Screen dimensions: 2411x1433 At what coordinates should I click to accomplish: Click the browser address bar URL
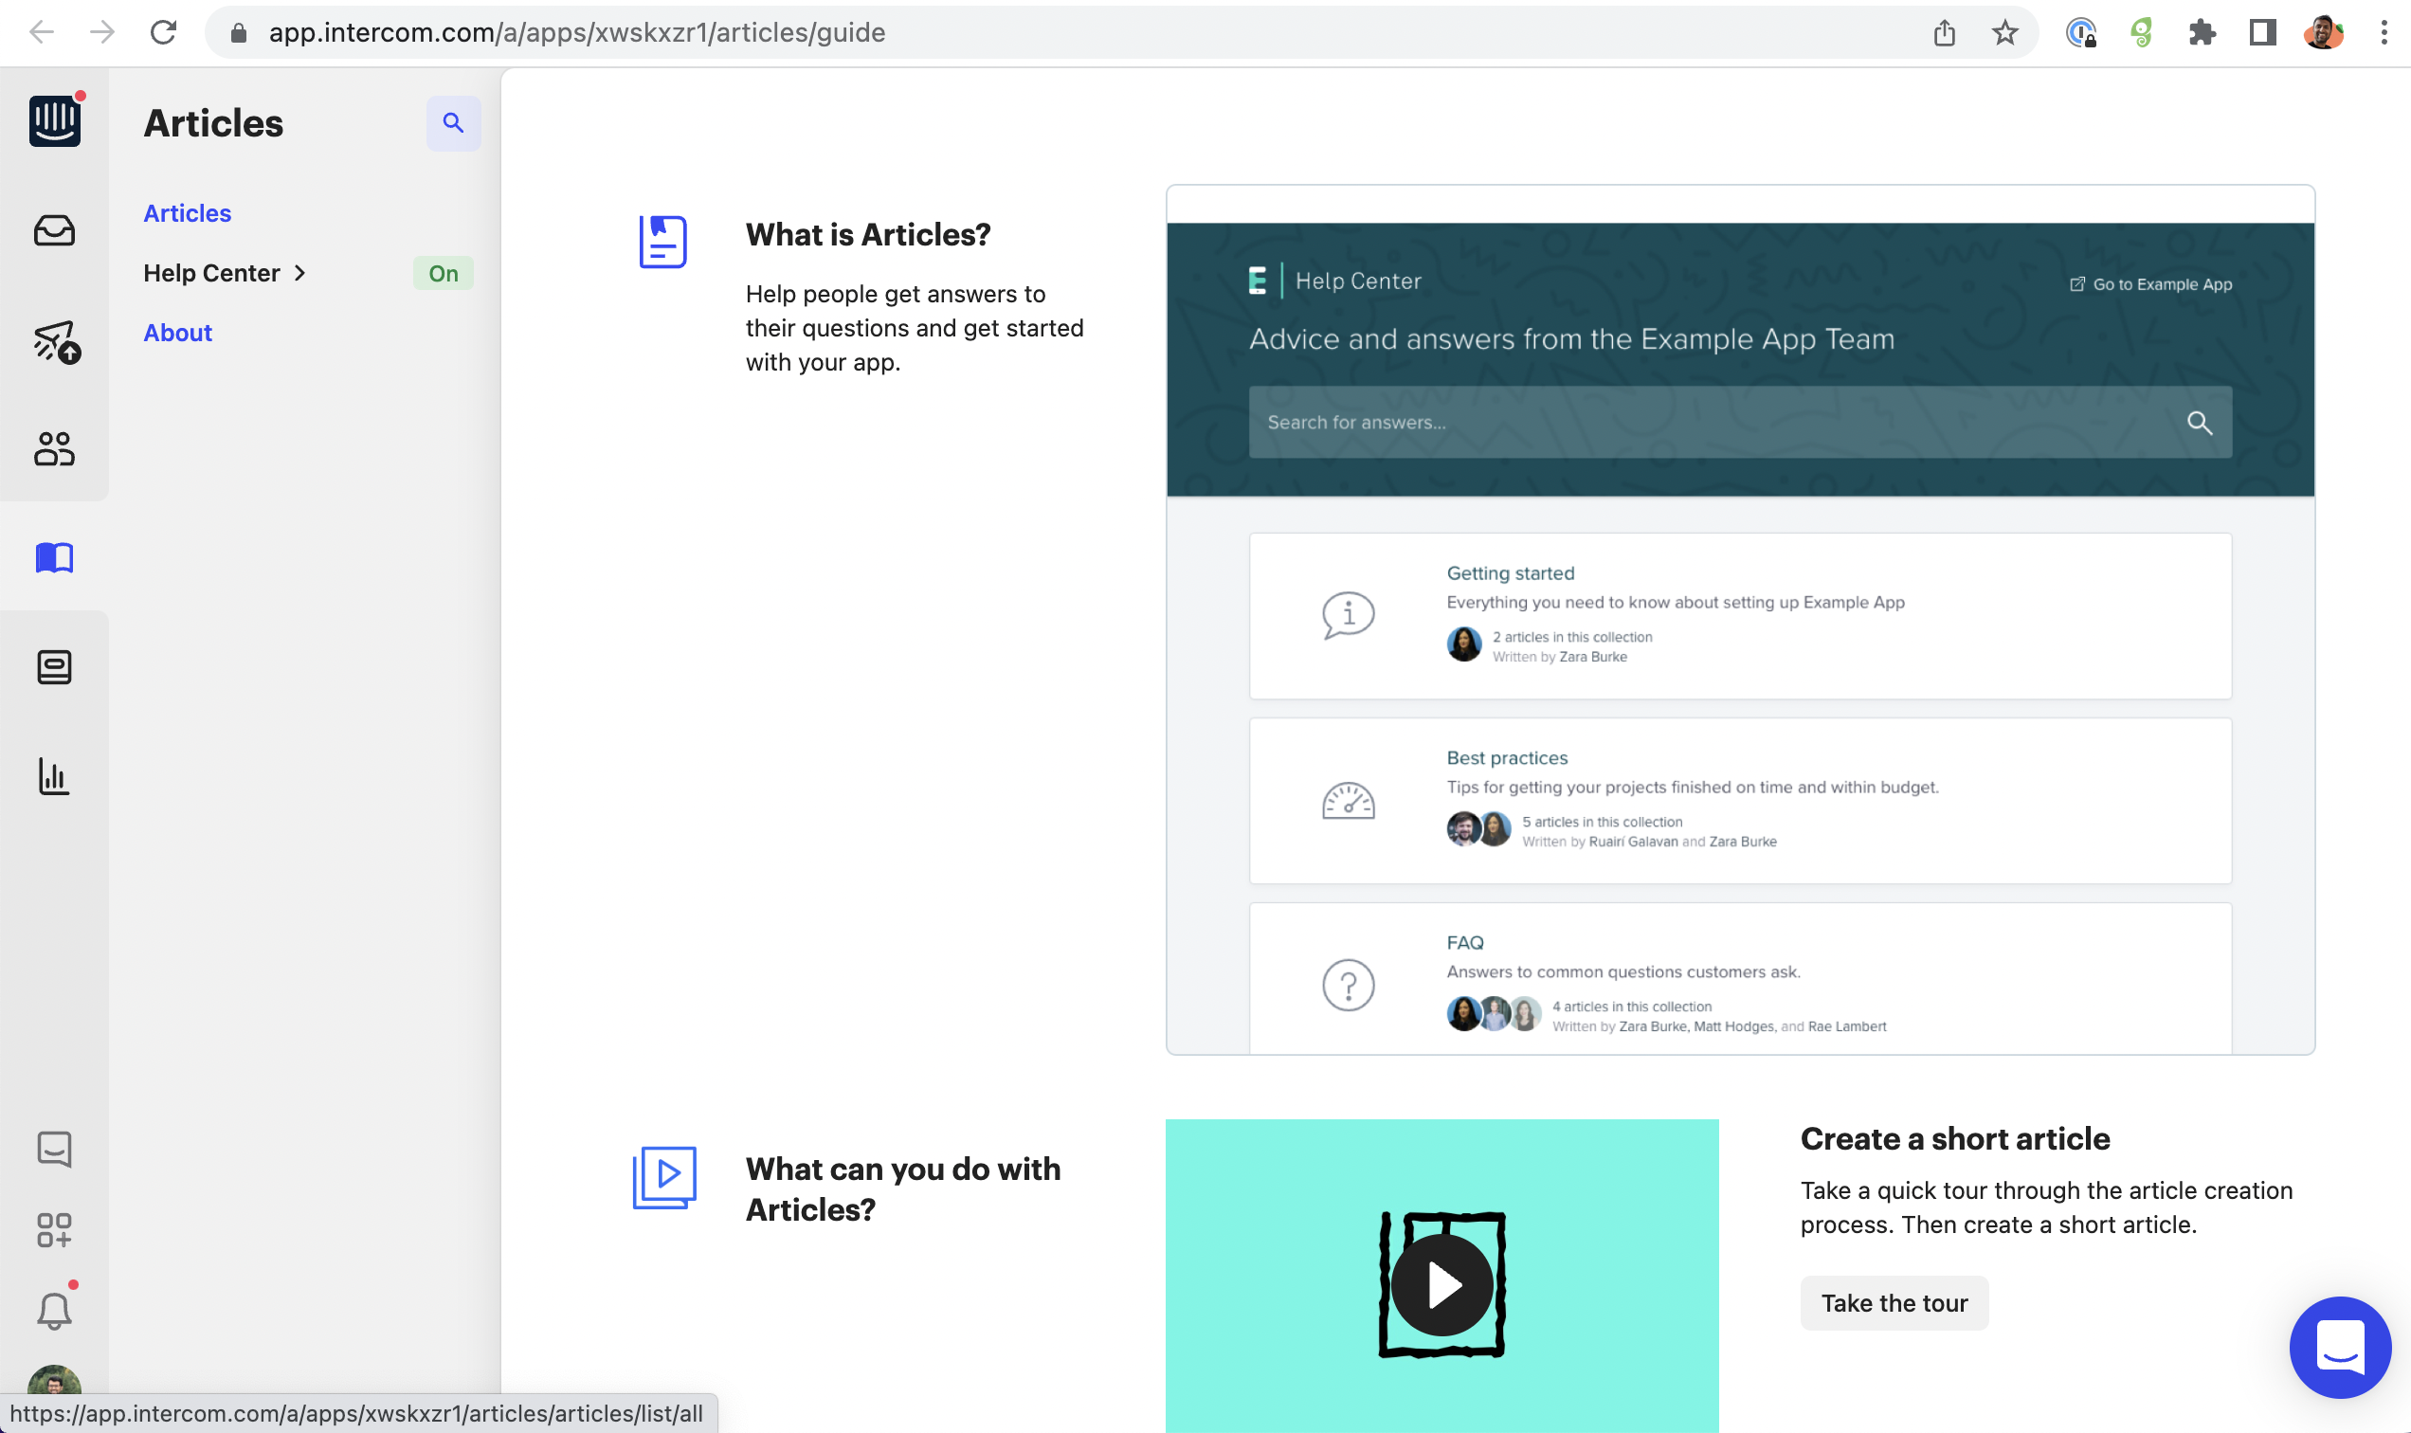click(576, 33)
